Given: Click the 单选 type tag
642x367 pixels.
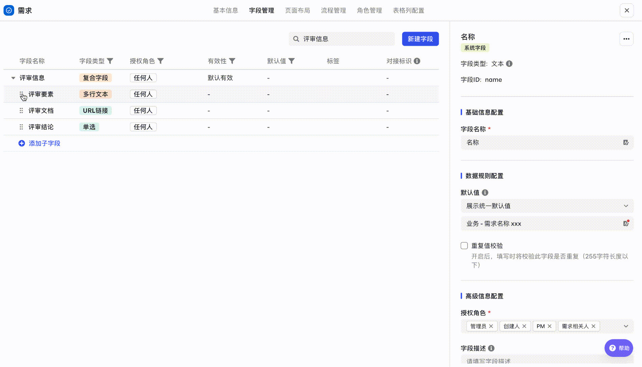Looking at the screenshot, I should click(89, 127).
